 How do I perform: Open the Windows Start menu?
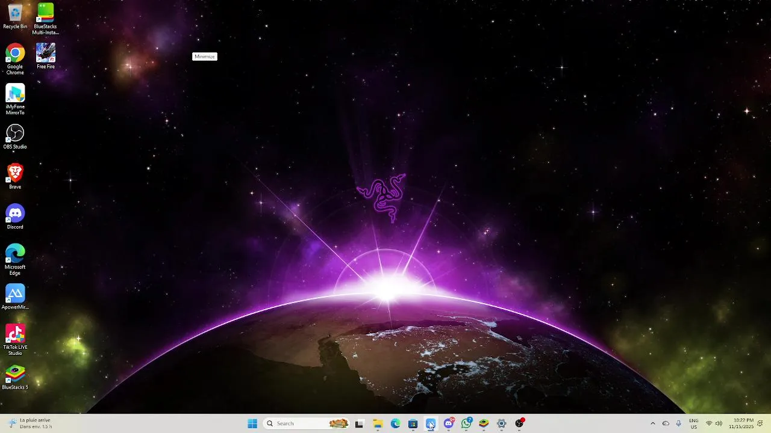tap(252, 423)
